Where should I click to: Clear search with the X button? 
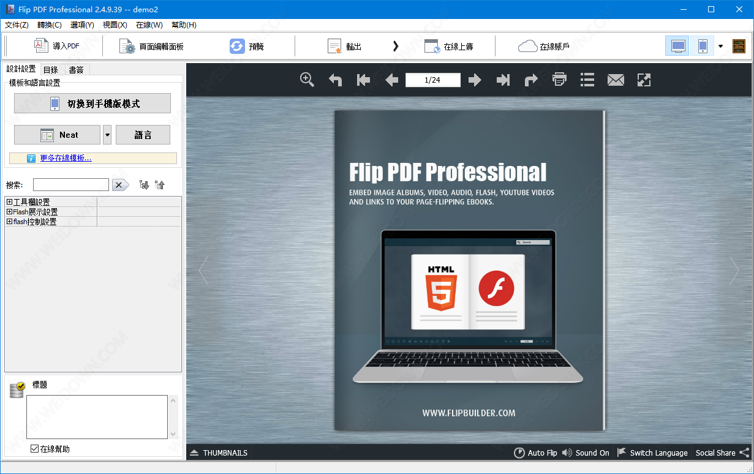(x=120, y=185)
